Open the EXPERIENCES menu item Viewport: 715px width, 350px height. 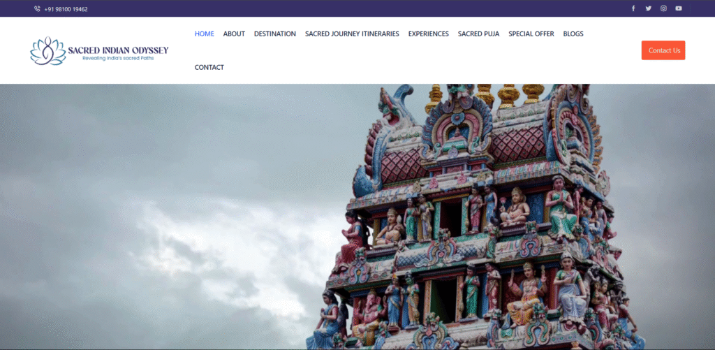tap(428, 34)
